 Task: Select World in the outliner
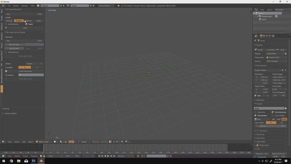click(264, 19)
